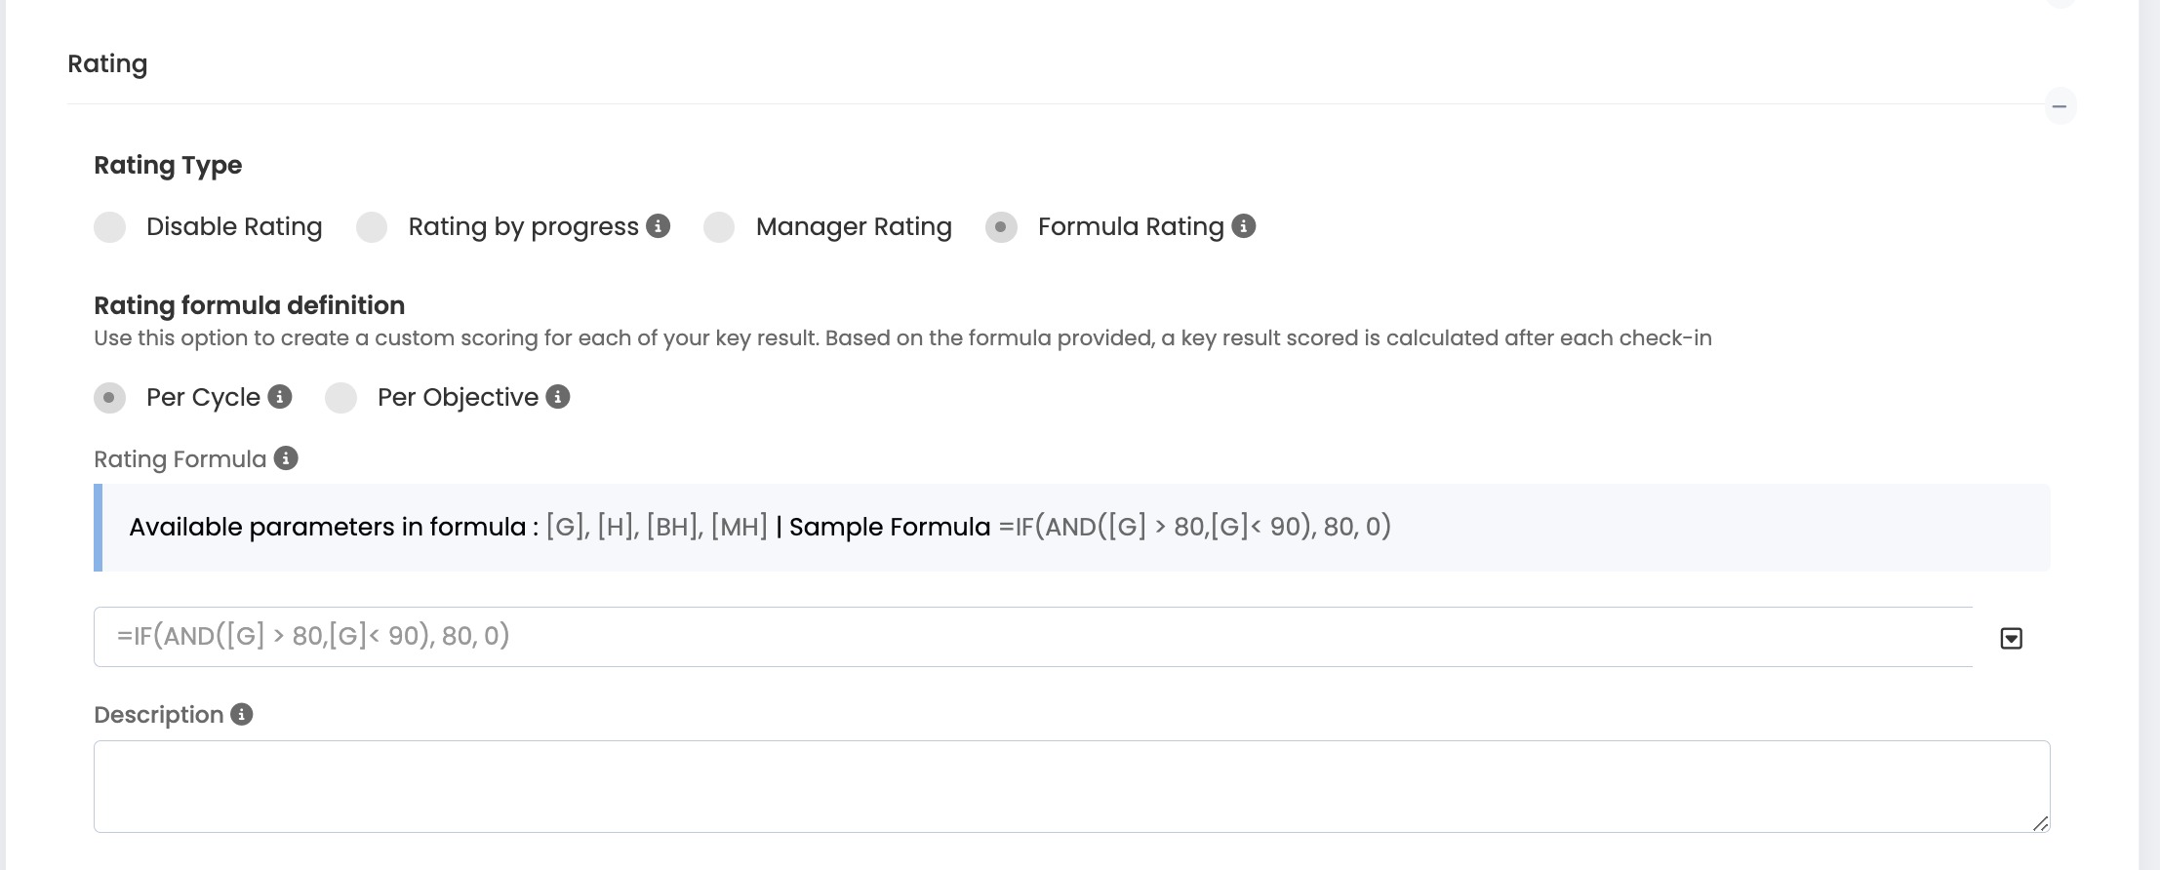Collapse the Rating section with minus button
The height and width of the screenshot is (870, 2160).
[x=2060, y=106]
